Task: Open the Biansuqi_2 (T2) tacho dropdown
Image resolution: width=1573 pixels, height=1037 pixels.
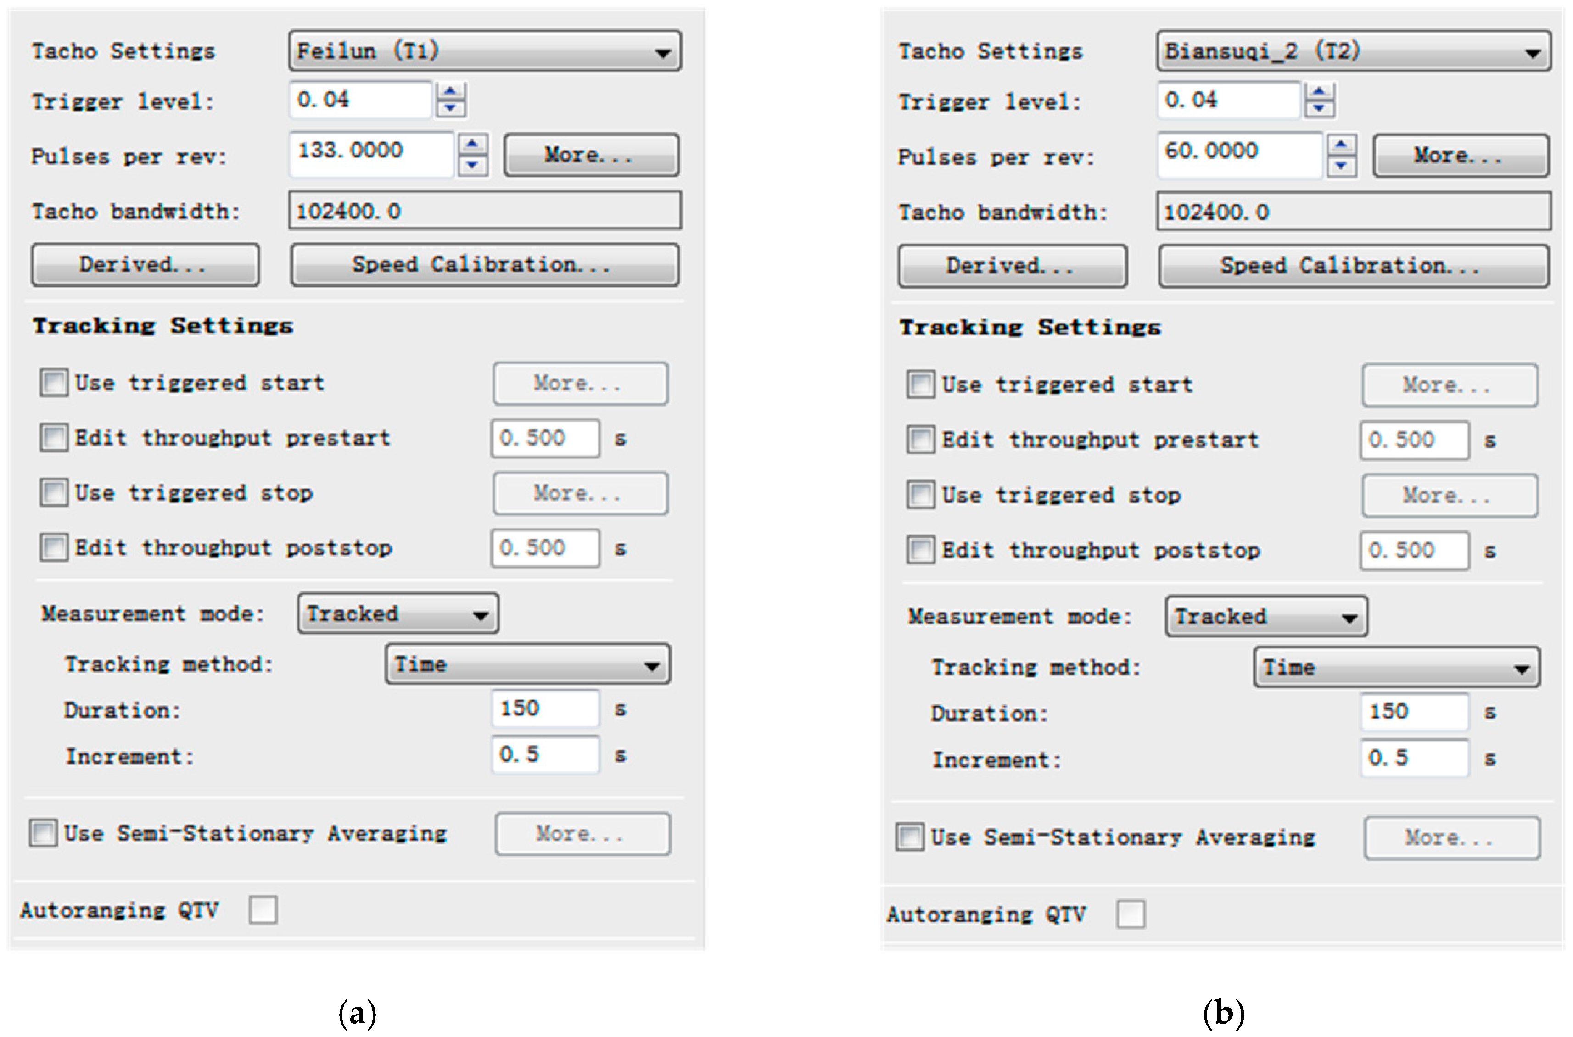Action: (x=1532, y=53)
